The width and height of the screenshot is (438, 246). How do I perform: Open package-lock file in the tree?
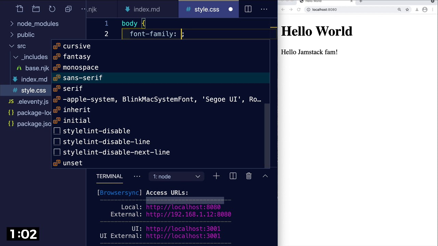coord(29,113)
